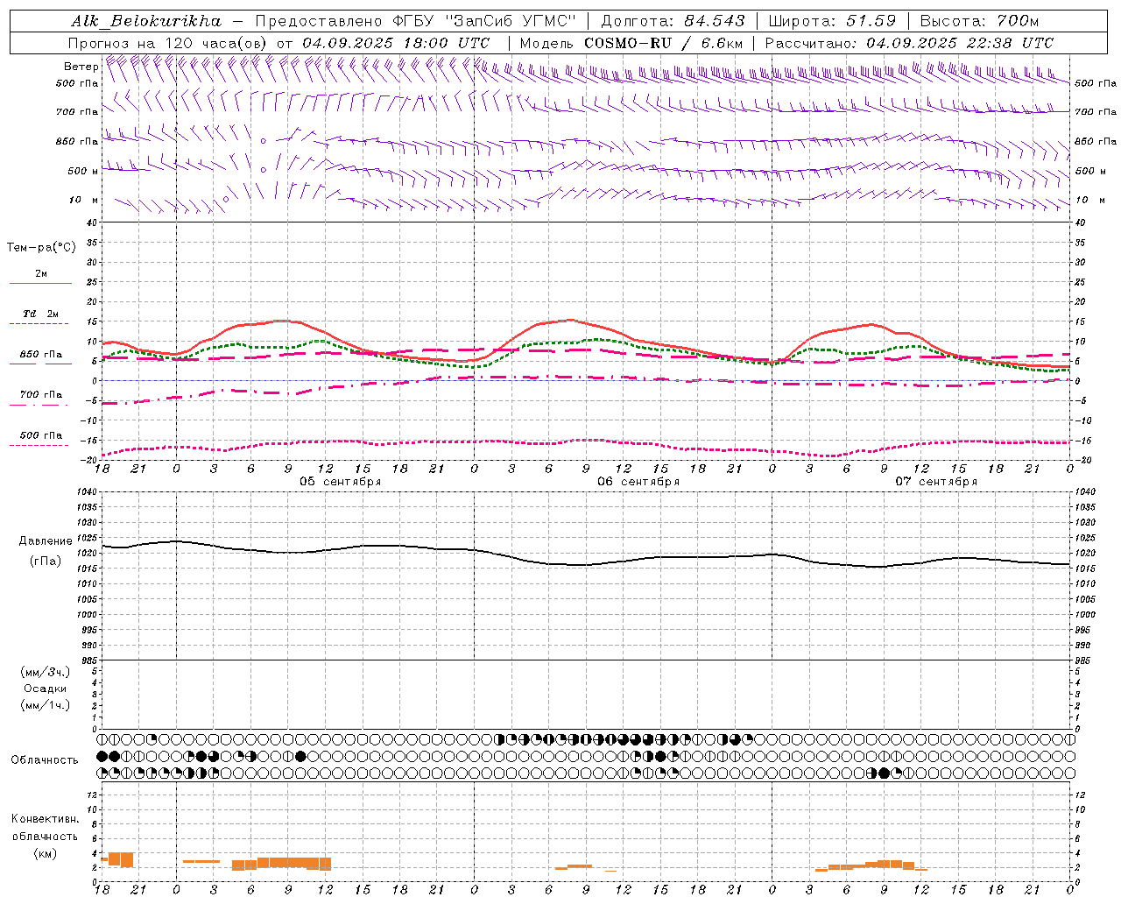Select the calculation time Рассчитано: 04.09.2025 22:38 UTC
Screen dimensions: 1121x897
pos(909,43)
